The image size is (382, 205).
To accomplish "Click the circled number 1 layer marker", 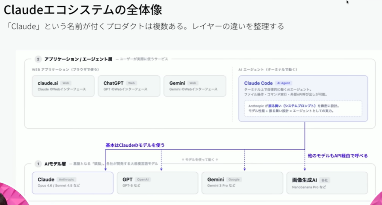I will tap(38, 164).
